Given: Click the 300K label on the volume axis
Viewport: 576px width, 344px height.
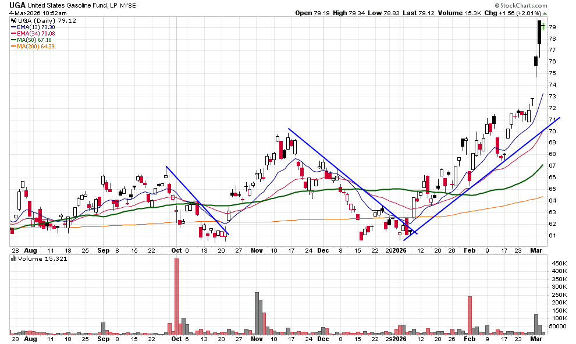Looking at the screenshot, I should pos(560,286).
